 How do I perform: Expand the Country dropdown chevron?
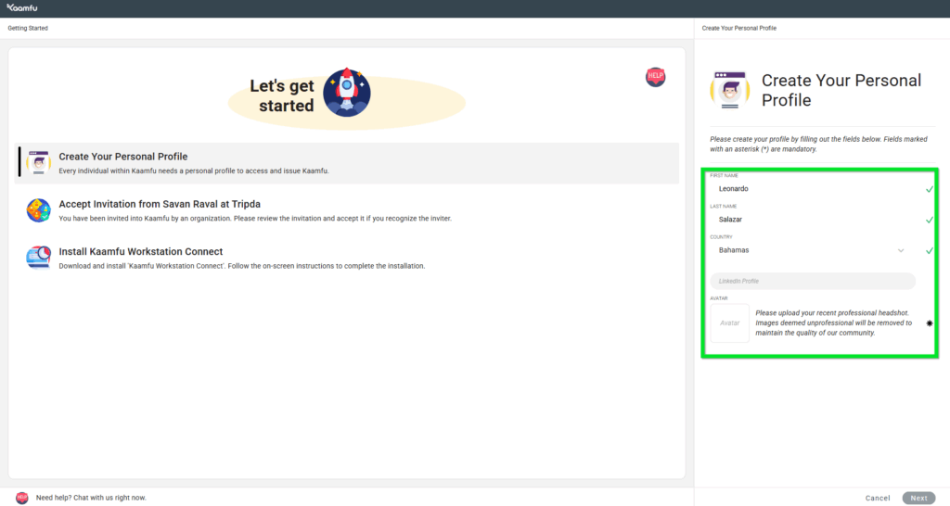(900, 250)
